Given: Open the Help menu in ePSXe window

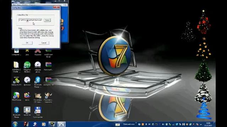Looking at the screenshot, I should [x=65, y=5].
